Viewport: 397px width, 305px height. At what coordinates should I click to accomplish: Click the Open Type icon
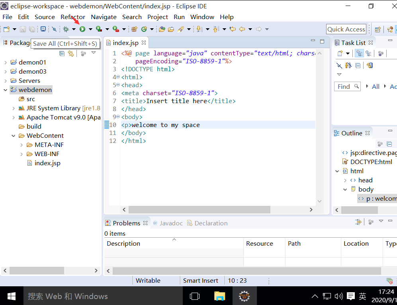[162, 29]
